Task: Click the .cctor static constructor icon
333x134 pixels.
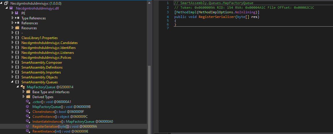Action: (x=28, y=102)
